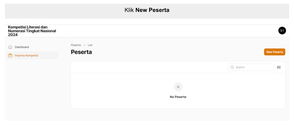Select Peserta Kompetisi in sidebar
The height and width of the screenshot is (140, 294).
32,55
